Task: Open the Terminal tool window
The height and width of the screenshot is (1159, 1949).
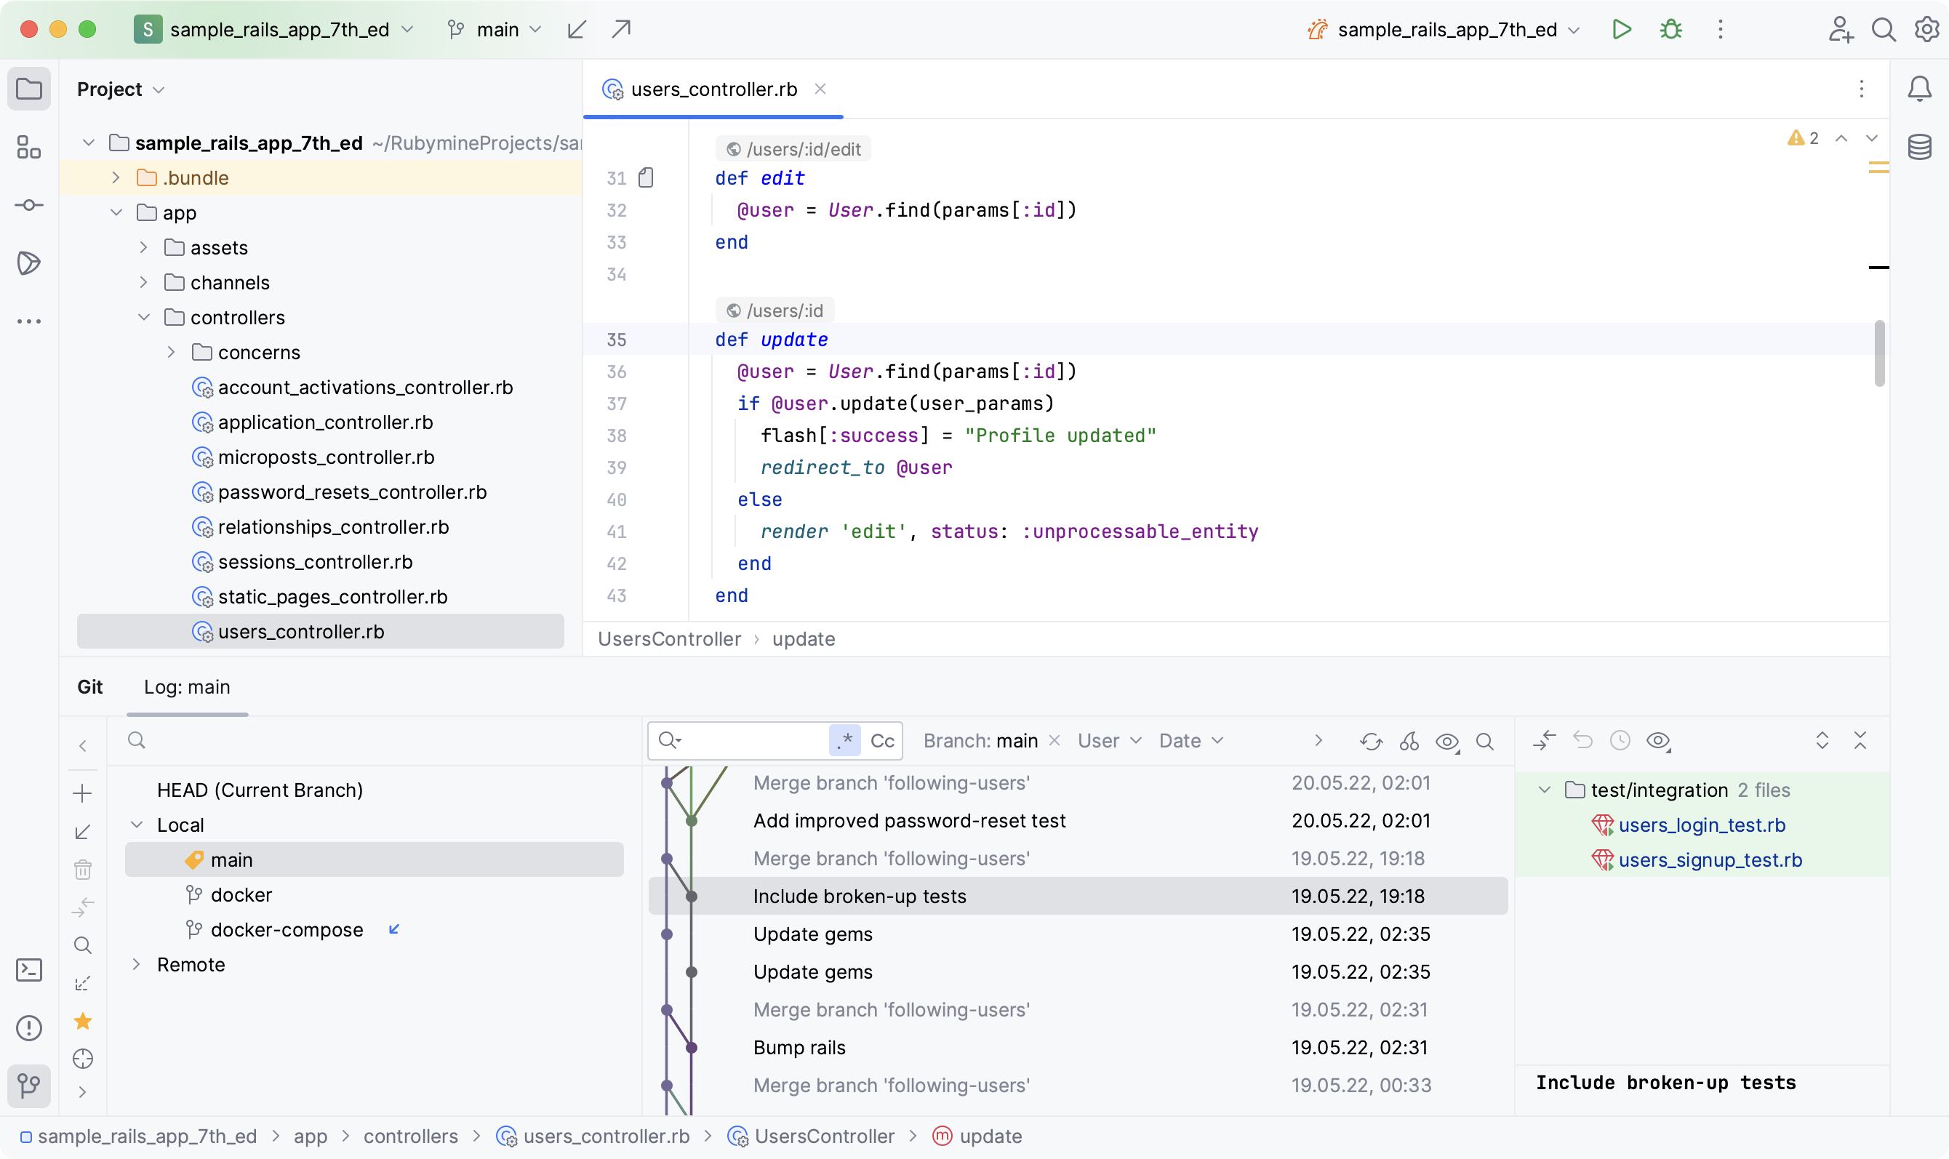Action: (x=29, y=970)
